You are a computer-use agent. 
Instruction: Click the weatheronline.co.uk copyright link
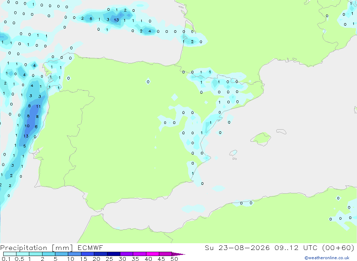327,258
